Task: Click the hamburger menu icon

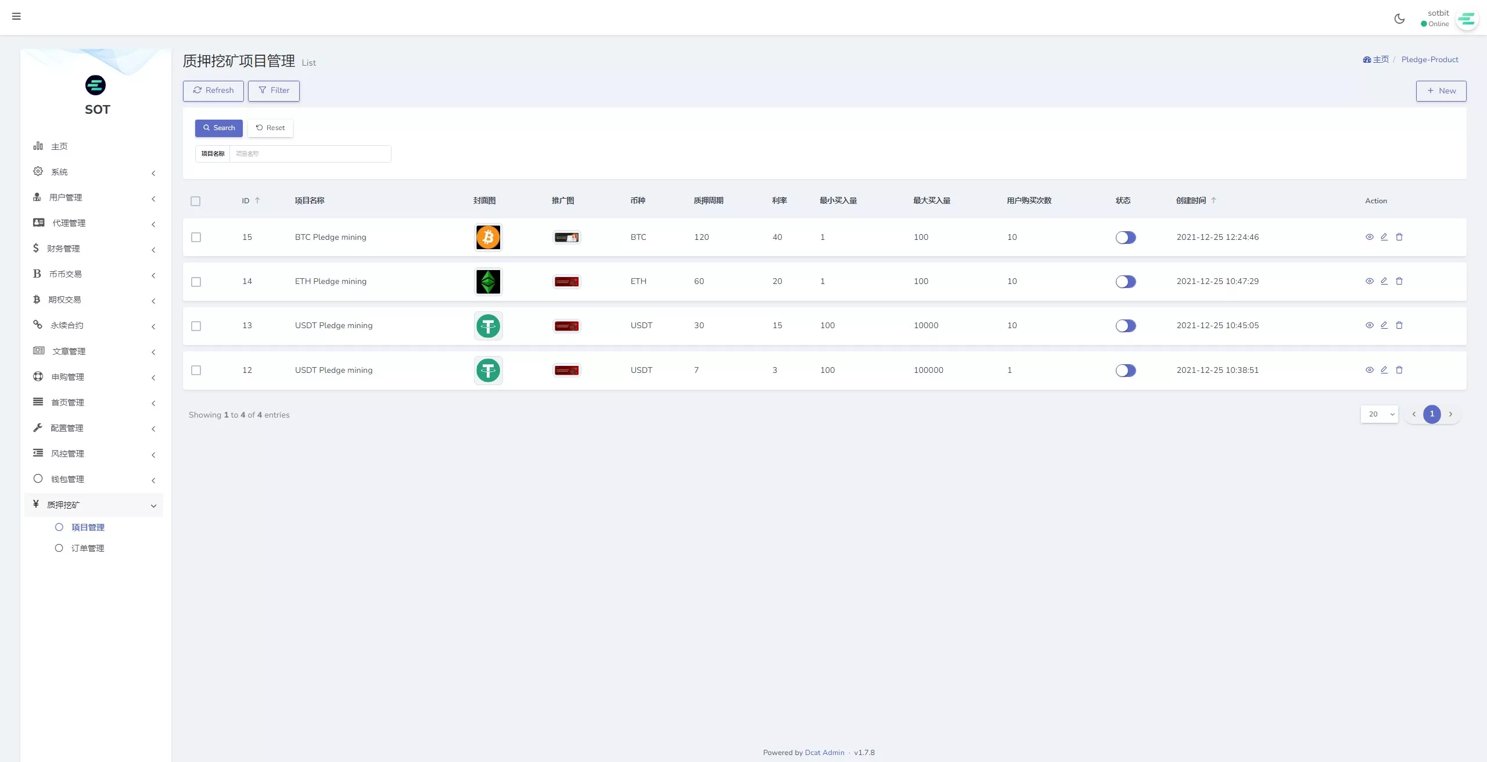Action: 16,16
